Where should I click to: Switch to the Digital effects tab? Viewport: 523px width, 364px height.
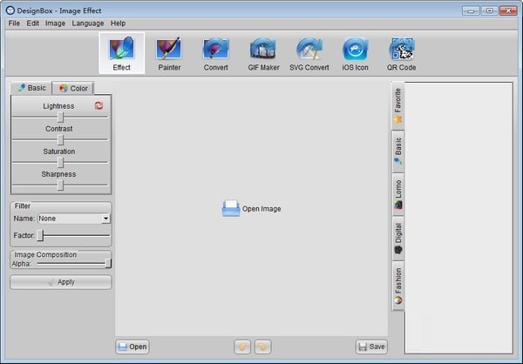tap(398, 239)
